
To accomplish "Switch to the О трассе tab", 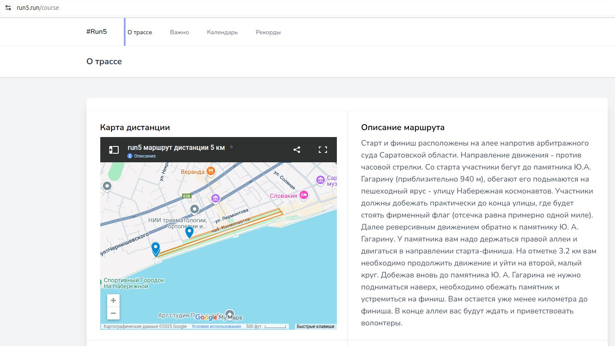I will tap(140, 32).
